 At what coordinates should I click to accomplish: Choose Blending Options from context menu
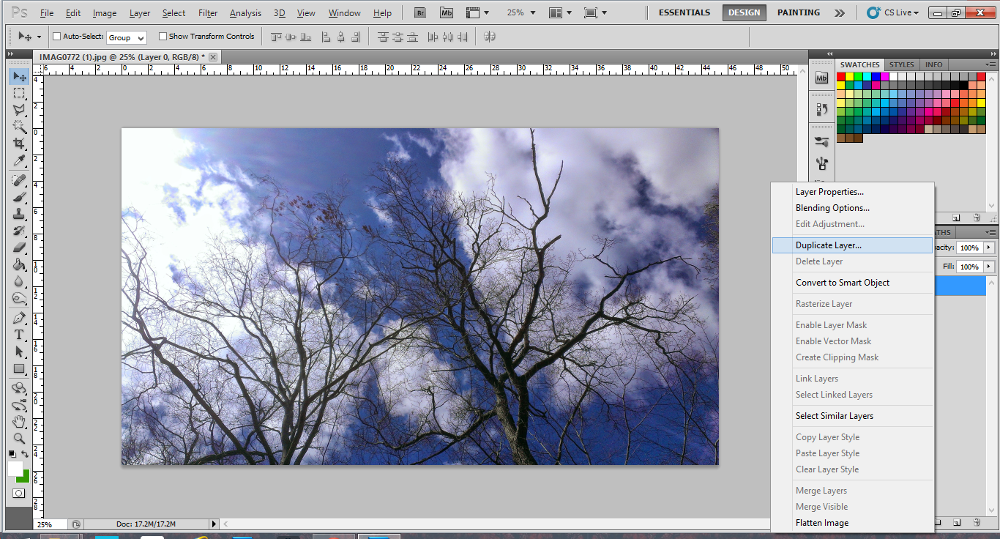point(852,208)
